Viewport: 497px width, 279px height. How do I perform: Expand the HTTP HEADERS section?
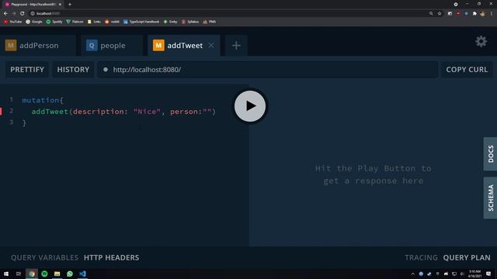point(111,257)
